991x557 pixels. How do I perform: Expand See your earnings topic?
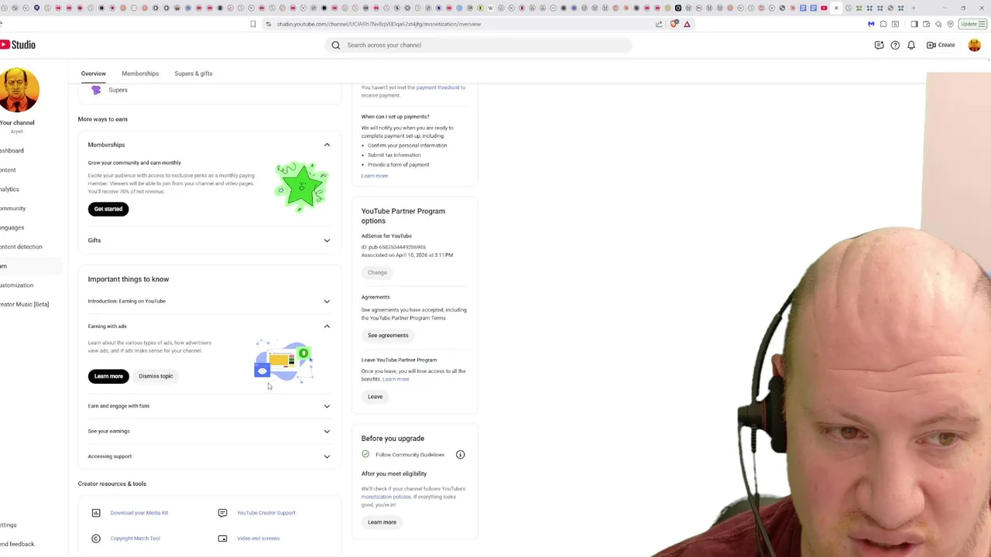click(x=327, y=431)
